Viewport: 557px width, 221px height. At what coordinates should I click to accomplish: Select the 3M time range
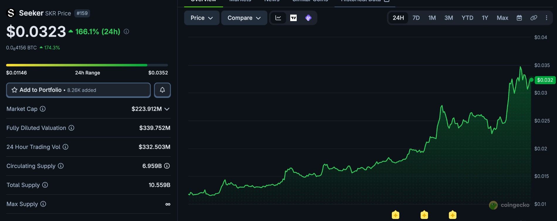click(x=449, y=18)
